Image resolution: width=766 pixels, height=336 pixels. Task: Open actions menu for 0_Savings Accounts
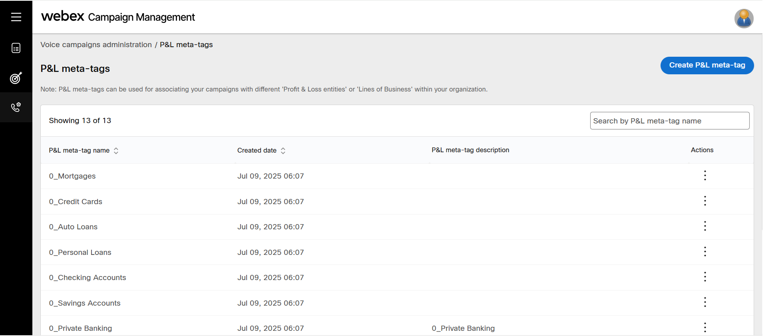(705, 302)
